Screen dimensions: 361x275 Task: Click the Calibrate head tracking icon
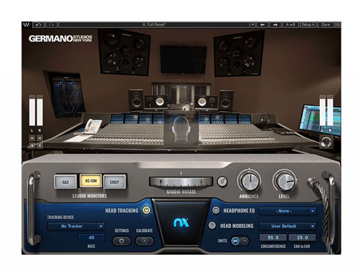point(144,241)
